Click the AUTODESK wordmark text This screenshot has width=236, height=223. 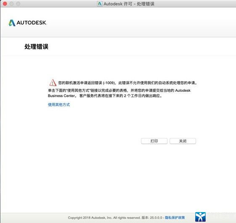tap(32, 23)
